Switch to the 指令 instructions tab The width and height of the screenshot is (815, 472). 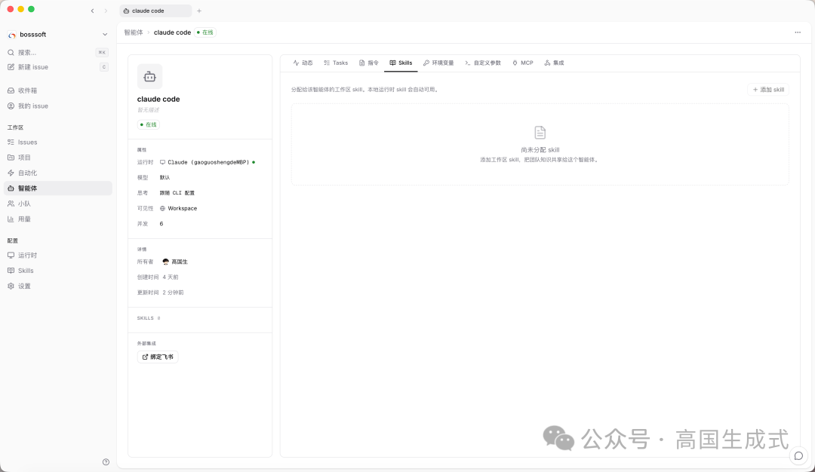(369, 63)
